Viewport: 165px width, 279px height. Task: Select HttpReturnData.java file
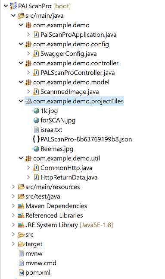(69, 177)
